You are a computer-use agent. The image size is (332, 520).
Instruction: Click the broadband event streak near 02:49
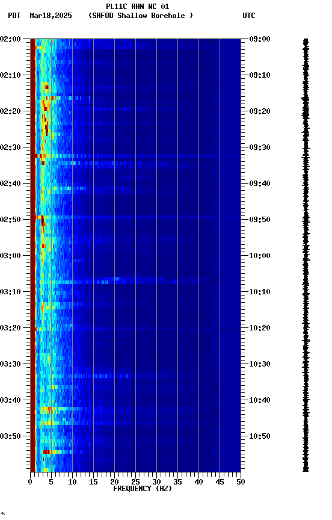pyautogui.click(x=135, y=217)
